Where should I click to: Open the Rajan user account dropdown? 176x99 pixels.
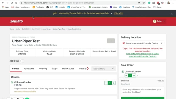point(159,21)
